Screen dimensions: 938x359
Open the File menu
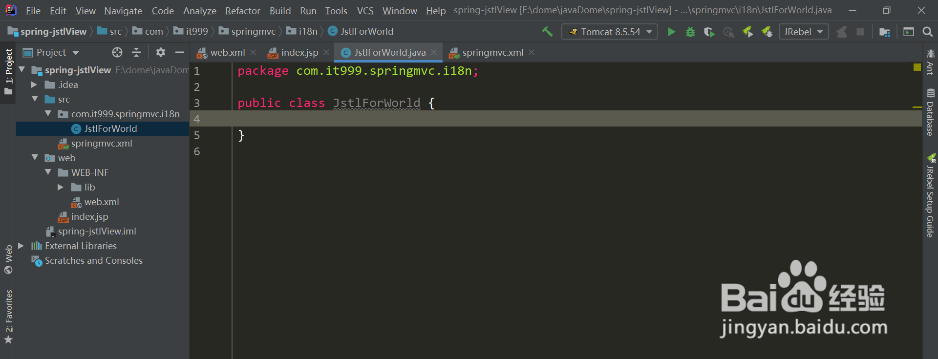tap(33, 11)
